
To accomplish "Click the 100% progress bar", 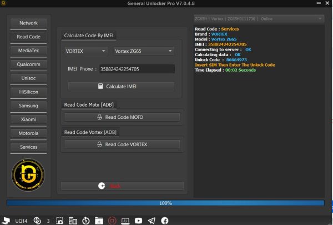I will pyautogui.click(x=165, y=203).
